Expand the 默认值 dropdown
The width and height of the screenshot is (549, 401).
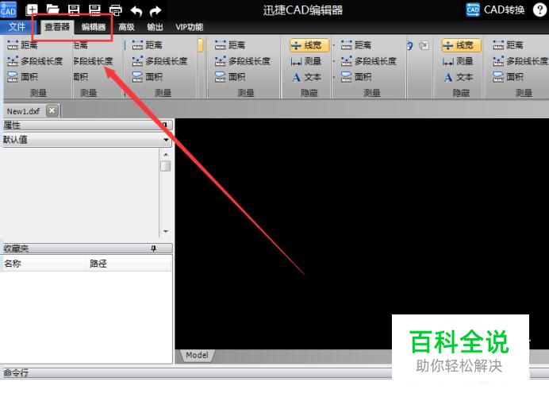(x=166, y=140)
